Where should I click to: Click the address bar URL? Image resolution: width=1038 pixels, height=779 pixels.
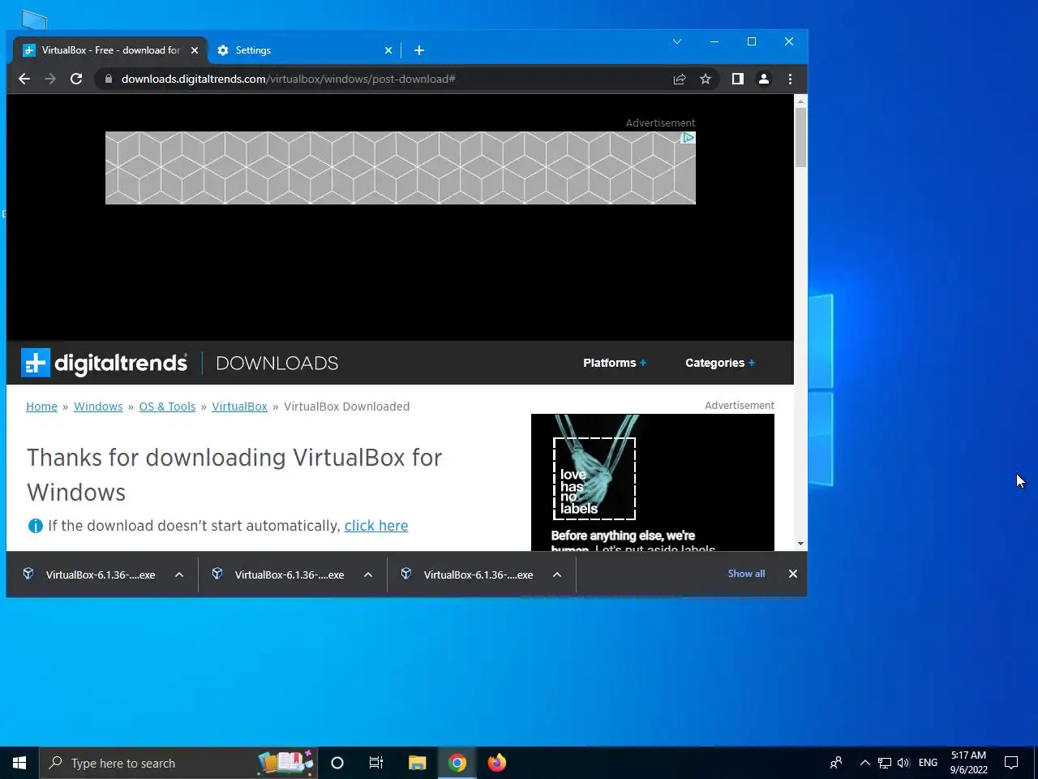pyautogui.click(x=288, y=79)
